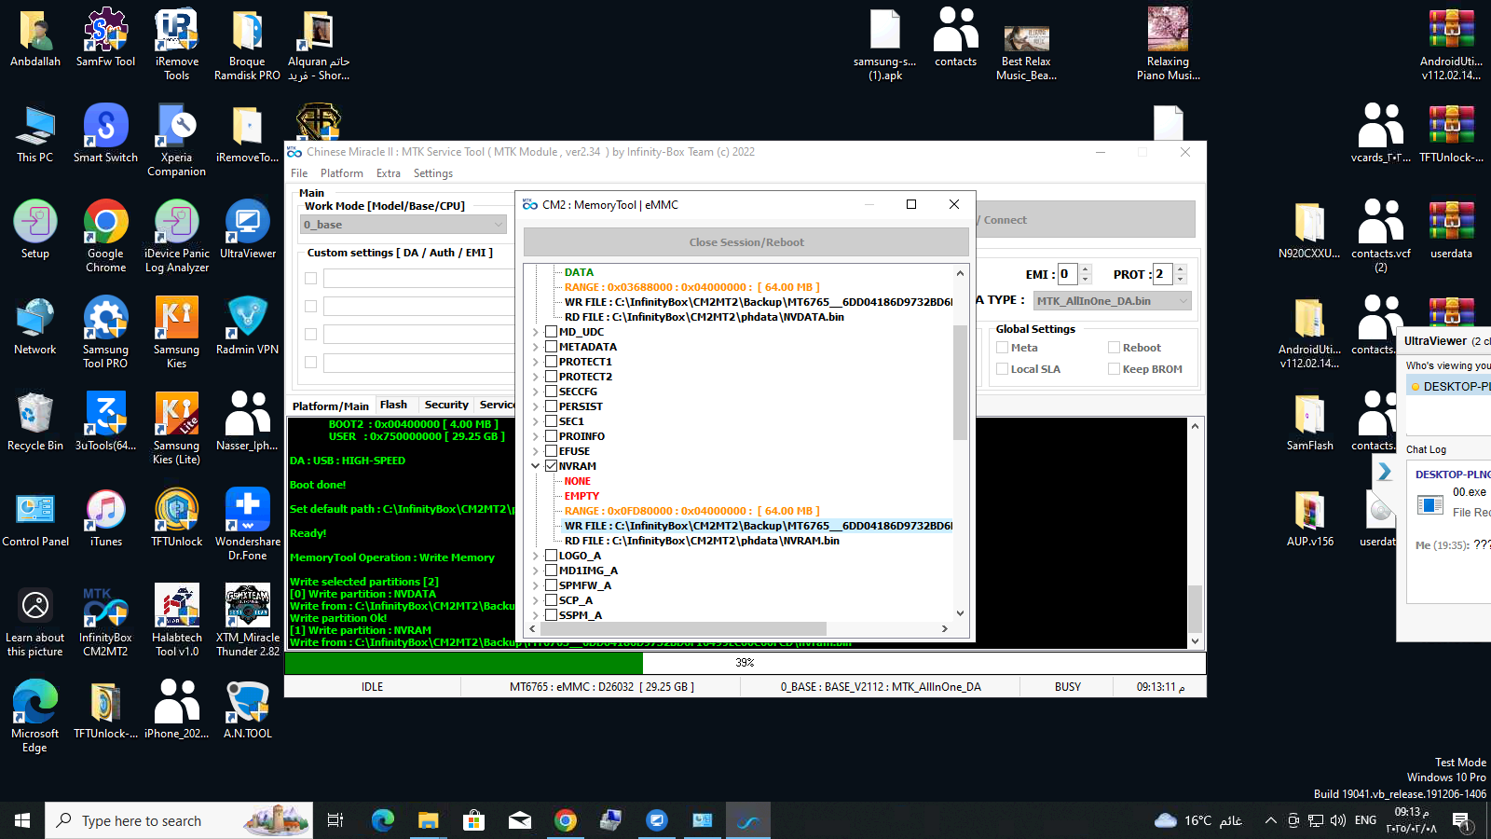Enable the Meta global setting
This screenshot has height=839, width=1491.
(x=1003, y=348)
